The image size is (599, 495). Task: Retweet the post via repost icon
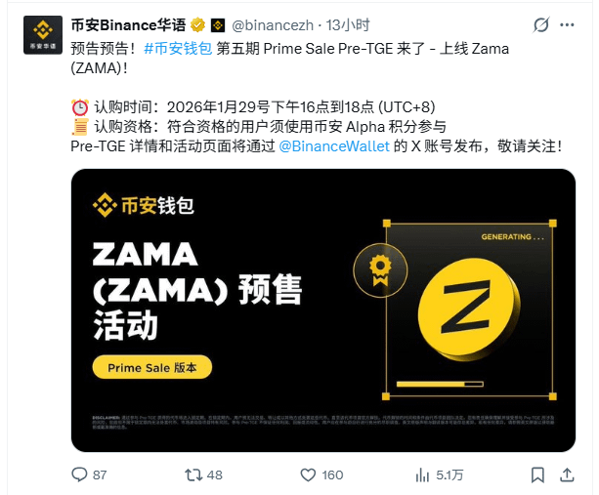pos(193,475)
